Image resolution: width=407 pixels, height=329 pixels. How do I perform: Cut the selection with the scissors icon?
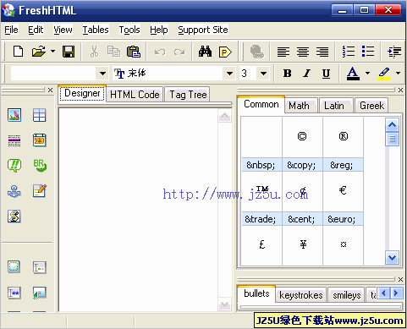coord(94,52)
